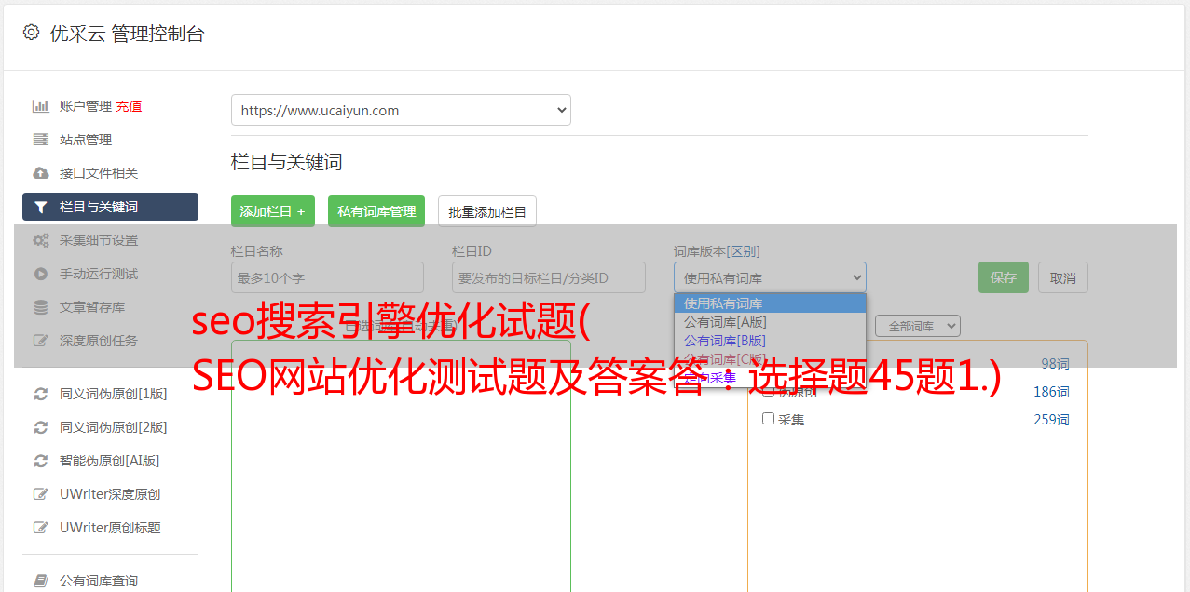Viewport: 1190px width, 592px height.
Task: Click the 批量添加栏目 button
Action: [x=487, y=211]
